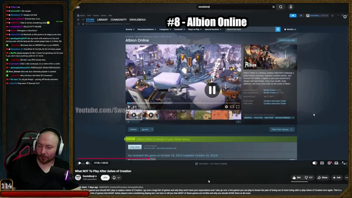The width and height of the screenshot is (352, 198).
Task: Click Play Now for Albion Online
Action: 135,147
